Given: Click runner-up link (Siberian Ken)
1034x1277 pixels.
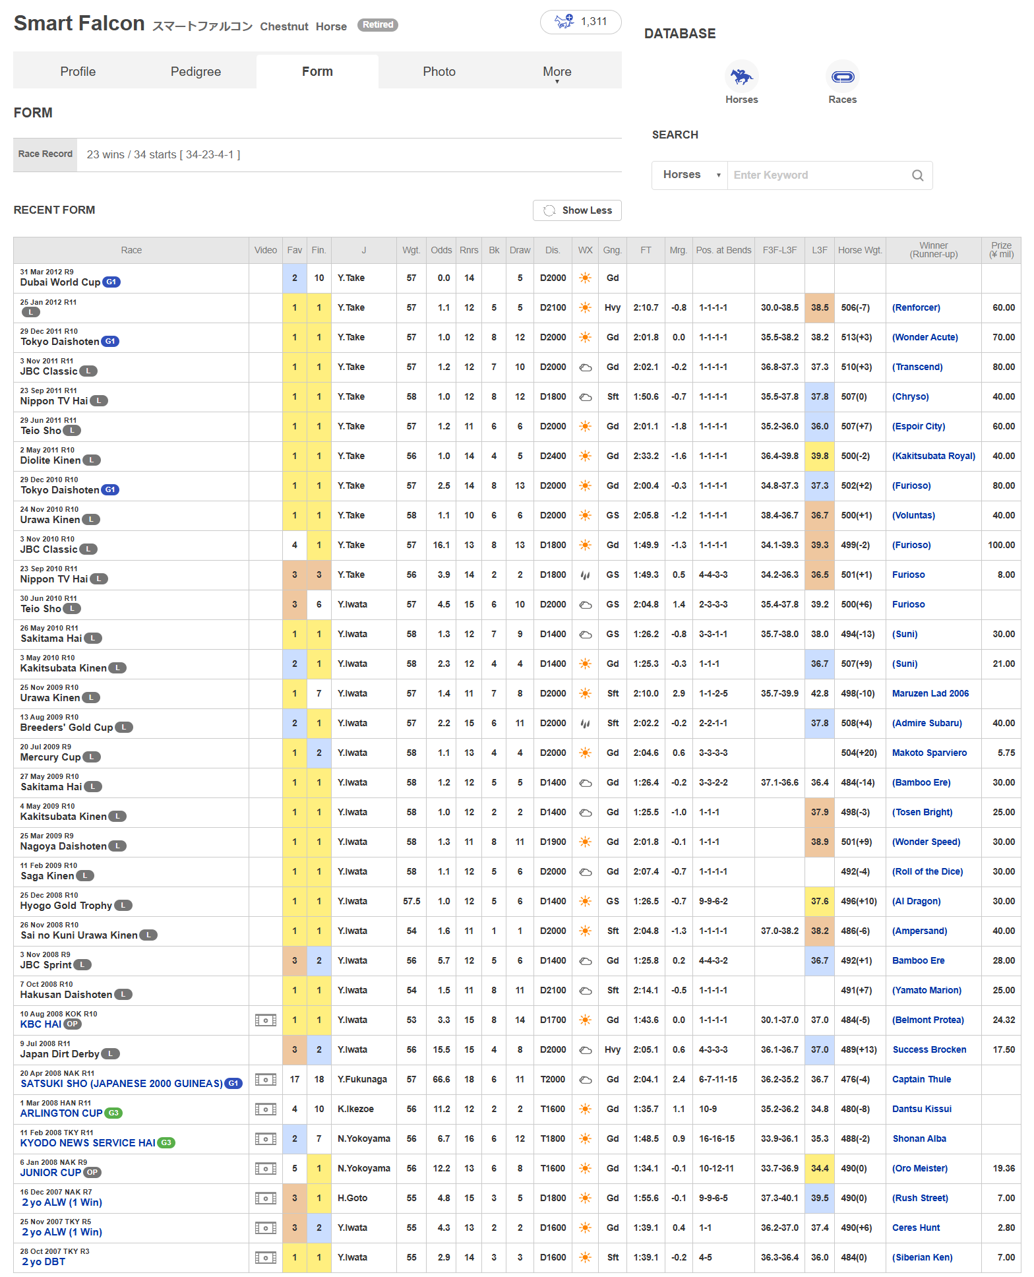Looking at the screenshot, I should (x=922, y=1258).
